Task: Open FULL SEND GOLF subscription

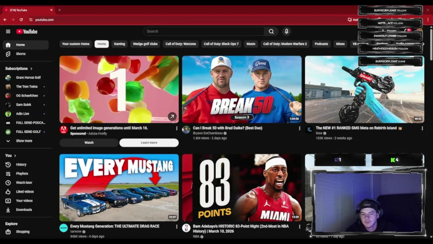Action: click(x=26, y=132)
